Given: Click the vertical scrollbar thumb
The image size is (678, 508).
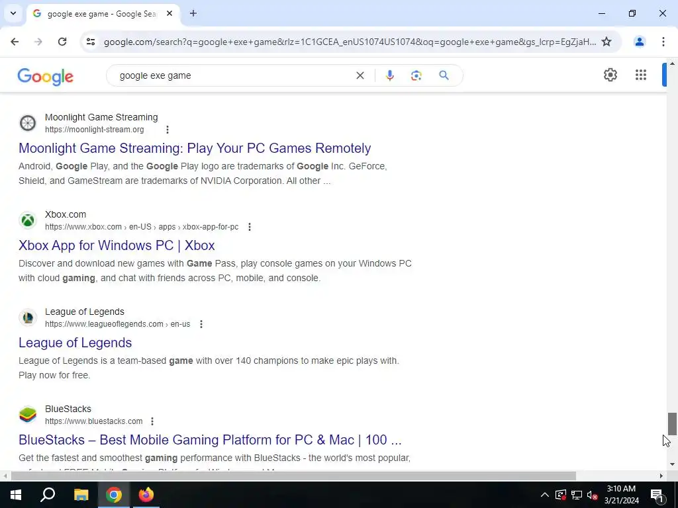Looking at the screenshot, I should coord(671,424).
